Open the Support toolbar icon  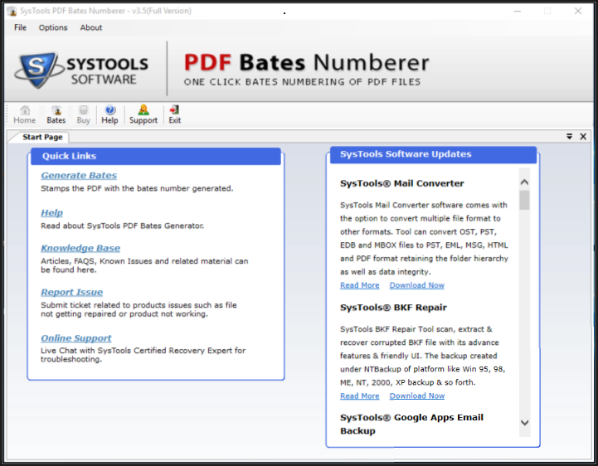(x=143, y=114)
